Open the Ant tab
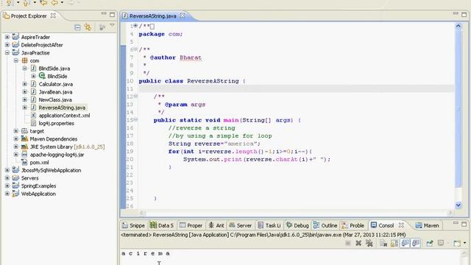471x265 pixels. (x=216, y=225)
